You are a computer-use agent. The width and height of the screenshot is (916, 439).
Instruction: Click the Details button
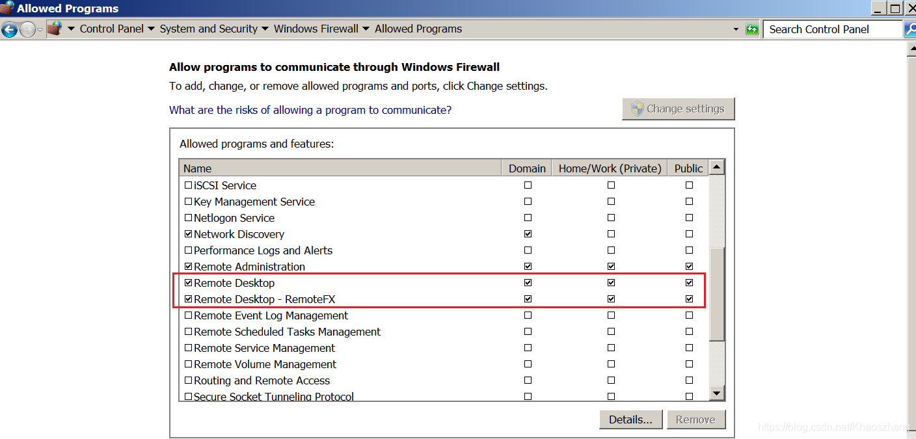pyautogui.click(x=630, y=419)
